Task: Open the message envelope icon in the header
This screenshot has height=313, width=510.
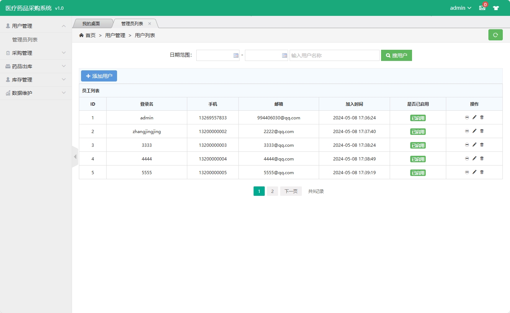Action: click(482, 8)
